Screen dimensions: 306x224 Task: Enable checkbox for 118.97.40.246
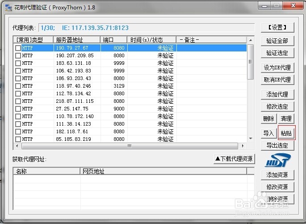[18, 86]
